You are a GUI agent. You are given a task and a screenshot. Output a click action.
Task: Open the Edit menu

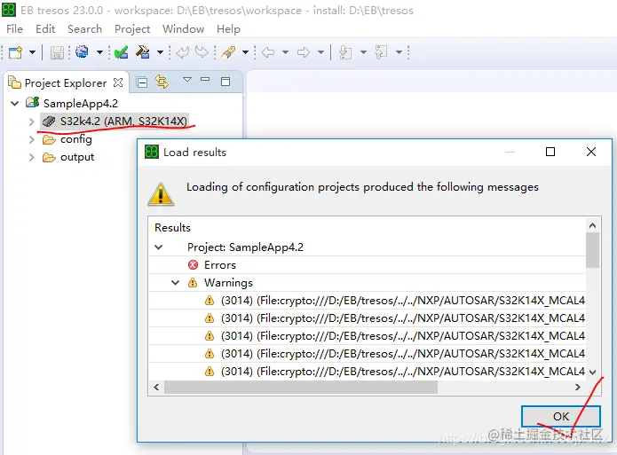coord(45,29)
